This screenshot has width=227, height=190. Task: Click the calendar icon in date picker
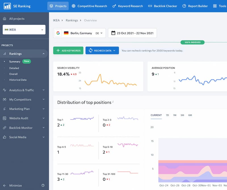pos(113,33)
